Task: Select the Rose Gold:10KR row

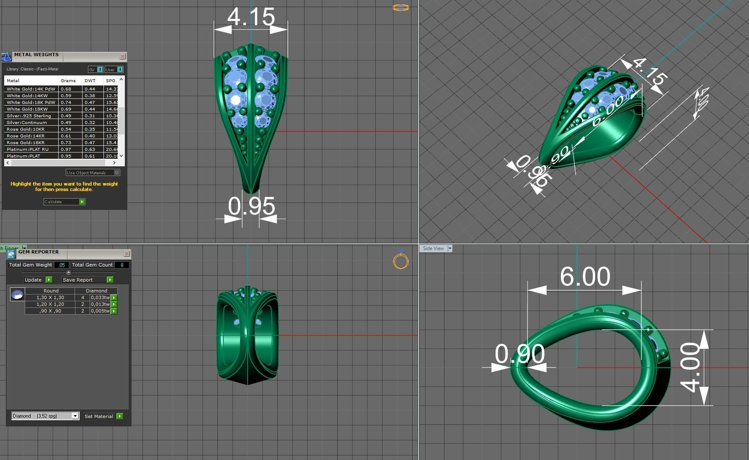Action: (x=61, y=129)
